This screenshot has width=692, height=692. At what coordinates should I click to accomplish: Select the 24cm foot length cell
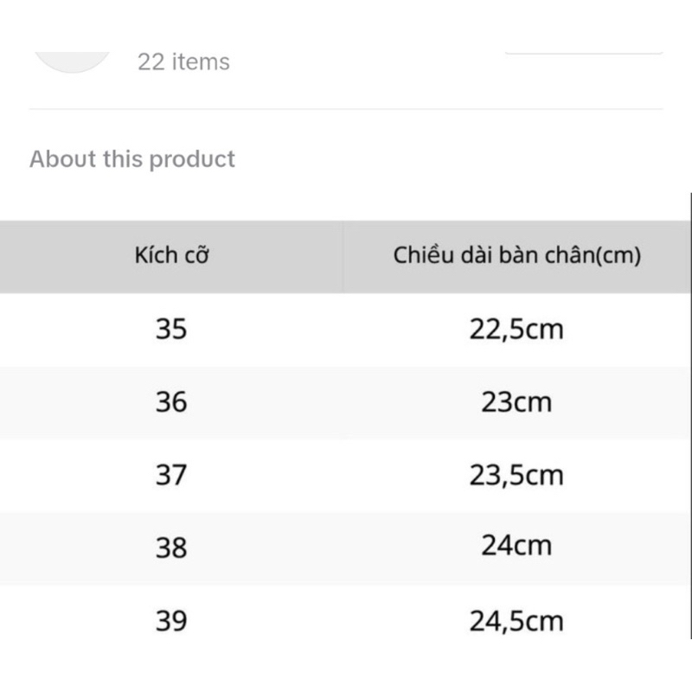pos(516,546)
